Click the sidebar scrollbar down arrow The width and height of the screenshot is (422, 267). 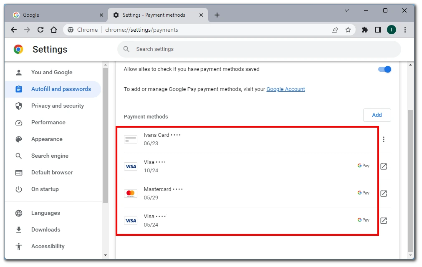[105, 255]
